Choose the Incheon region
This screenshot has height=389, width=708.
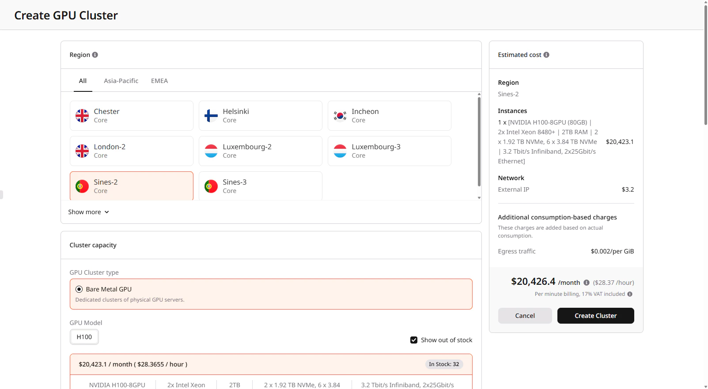click(390, 116)
